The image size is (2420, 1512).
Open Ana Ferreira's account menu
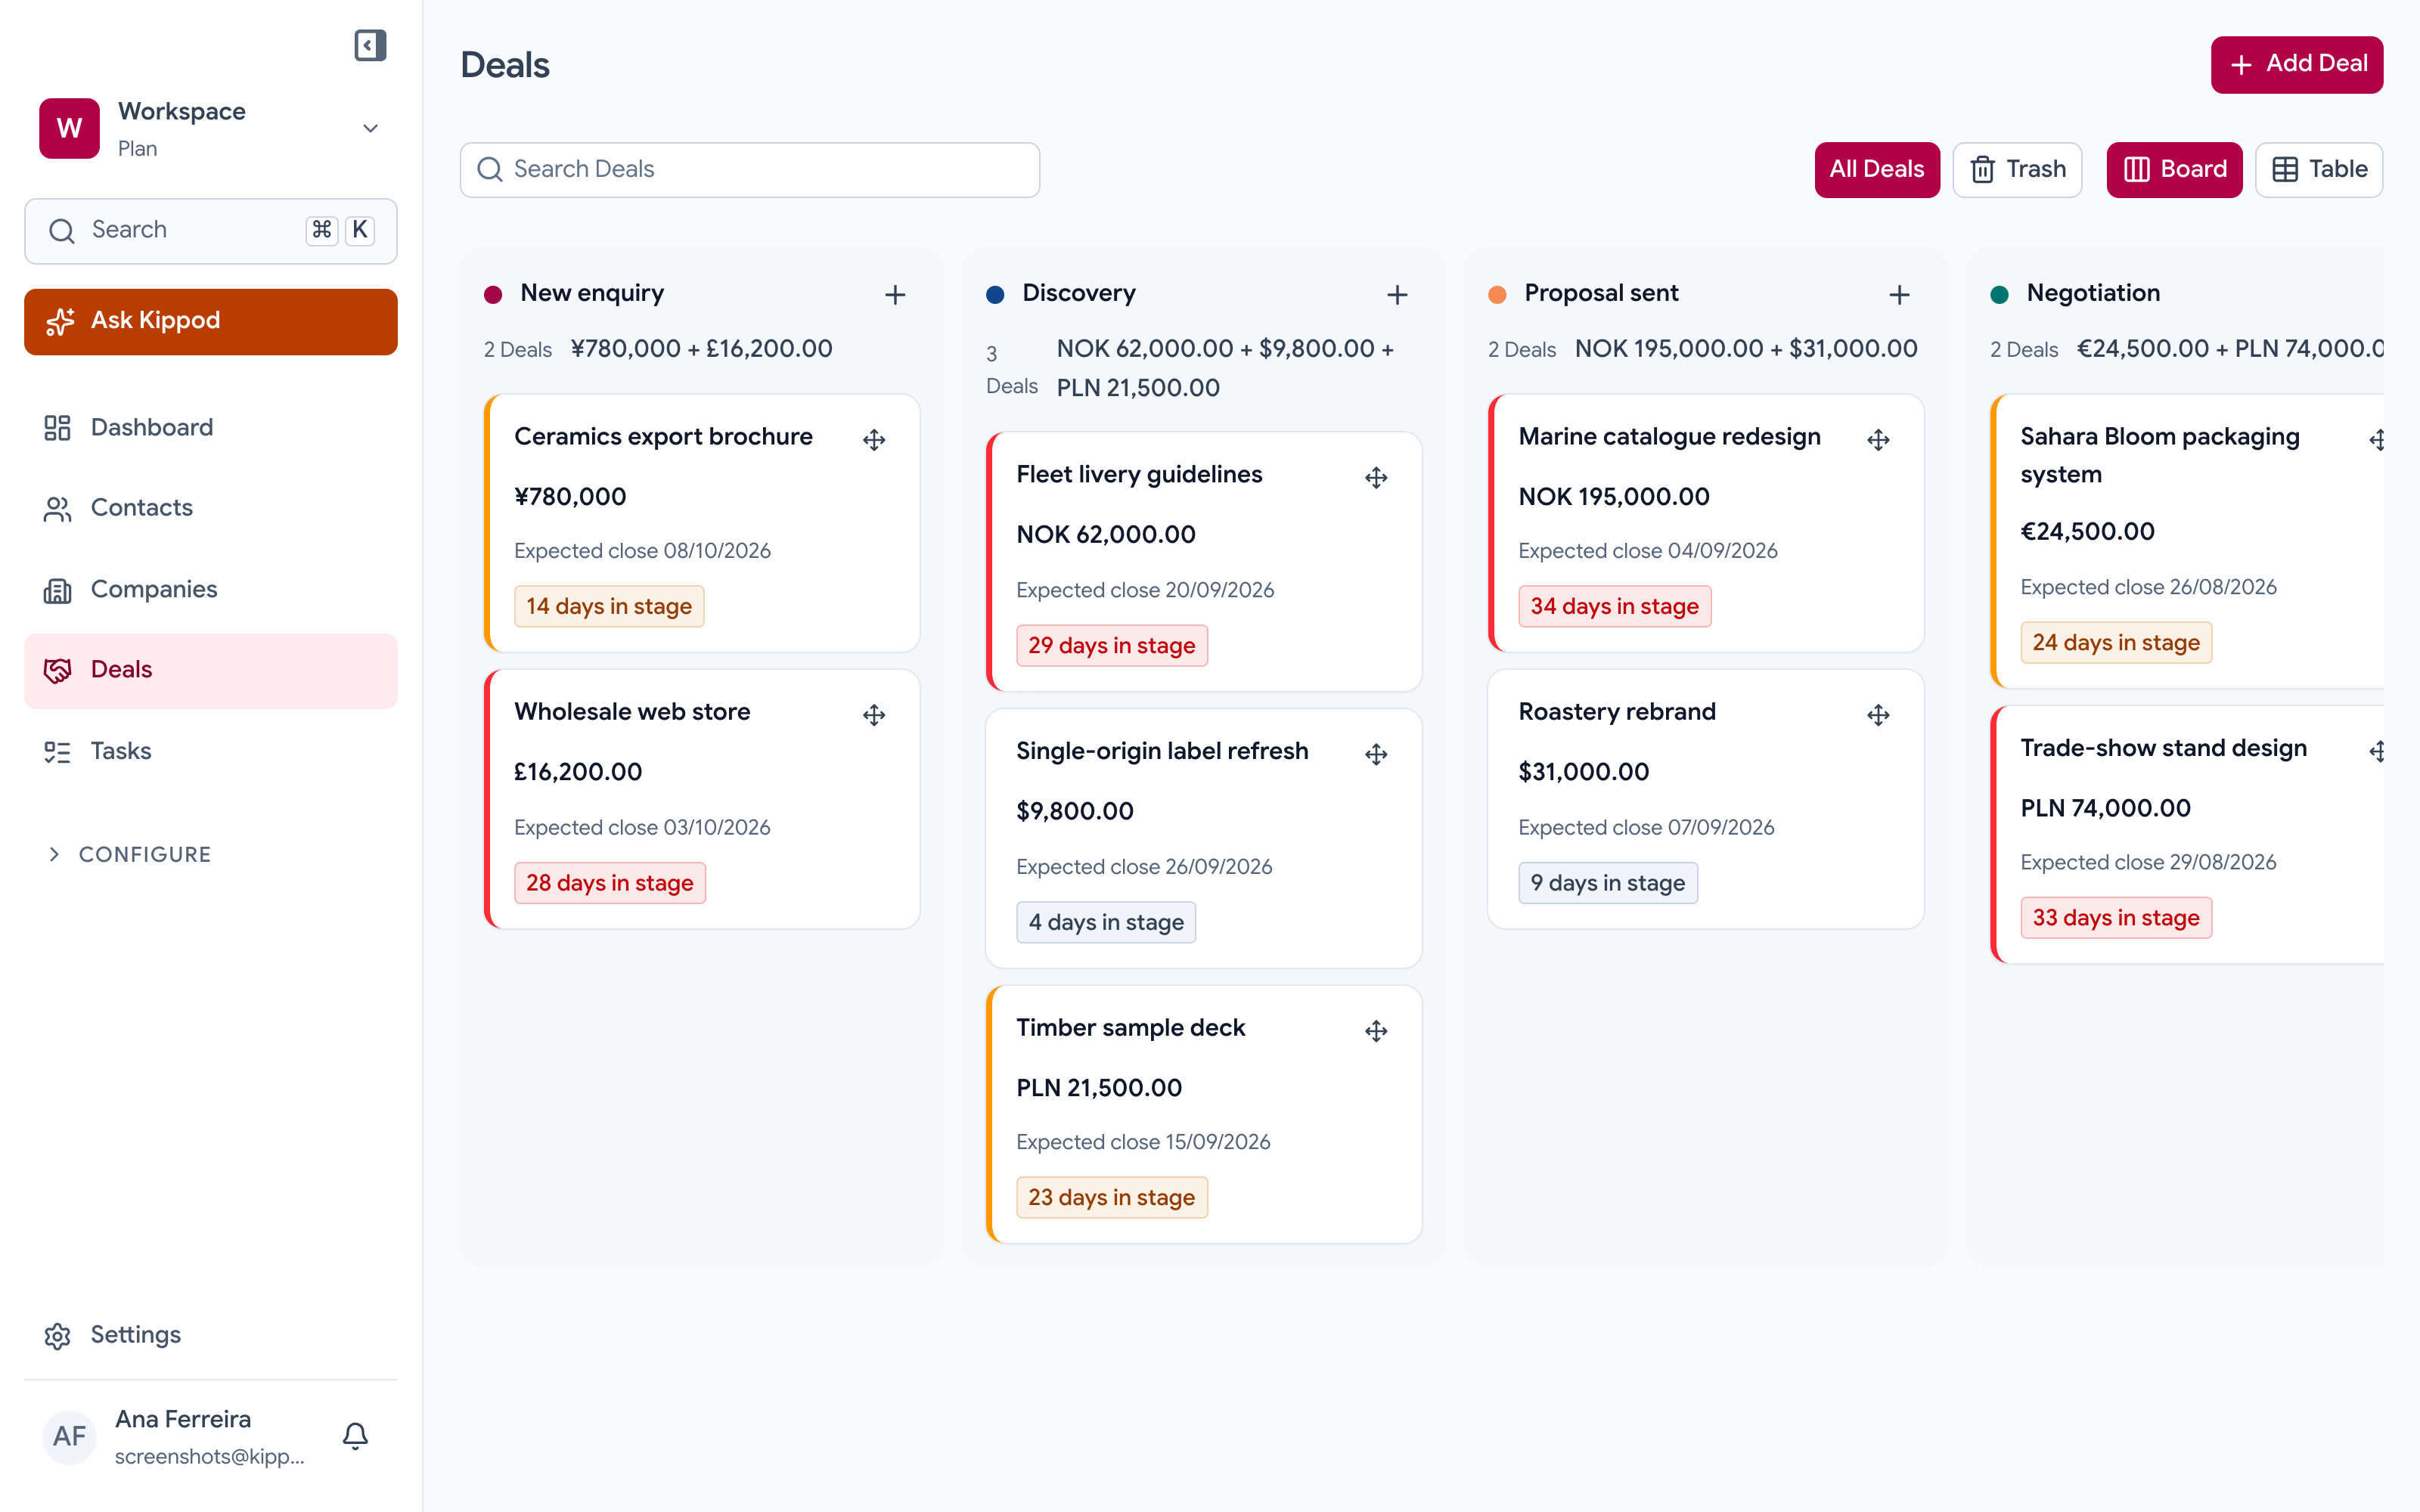[x=175, y=1436]
